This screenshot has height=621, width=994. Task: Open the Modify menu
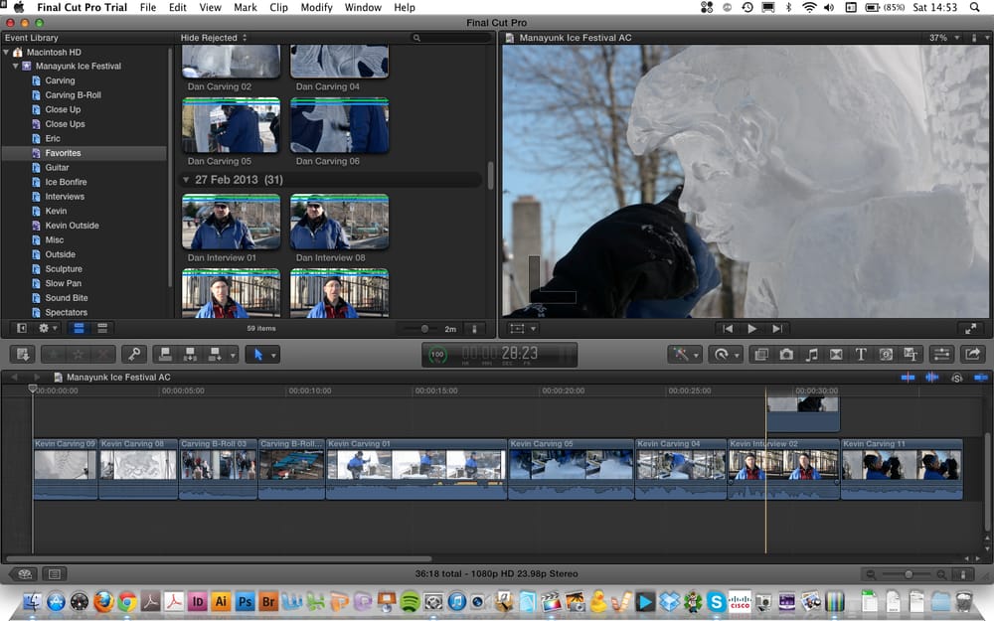tap(316, 8)
